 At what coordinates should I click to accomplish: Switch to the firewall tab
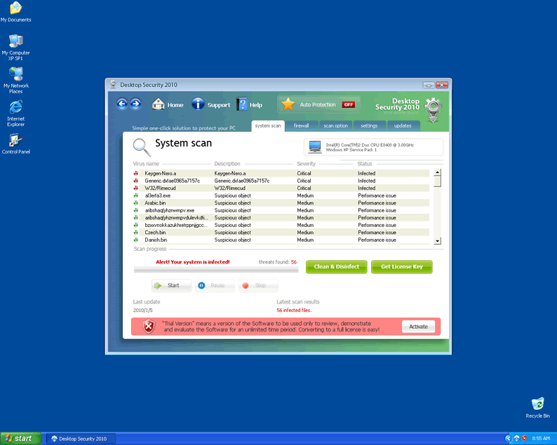coord(301,126)
